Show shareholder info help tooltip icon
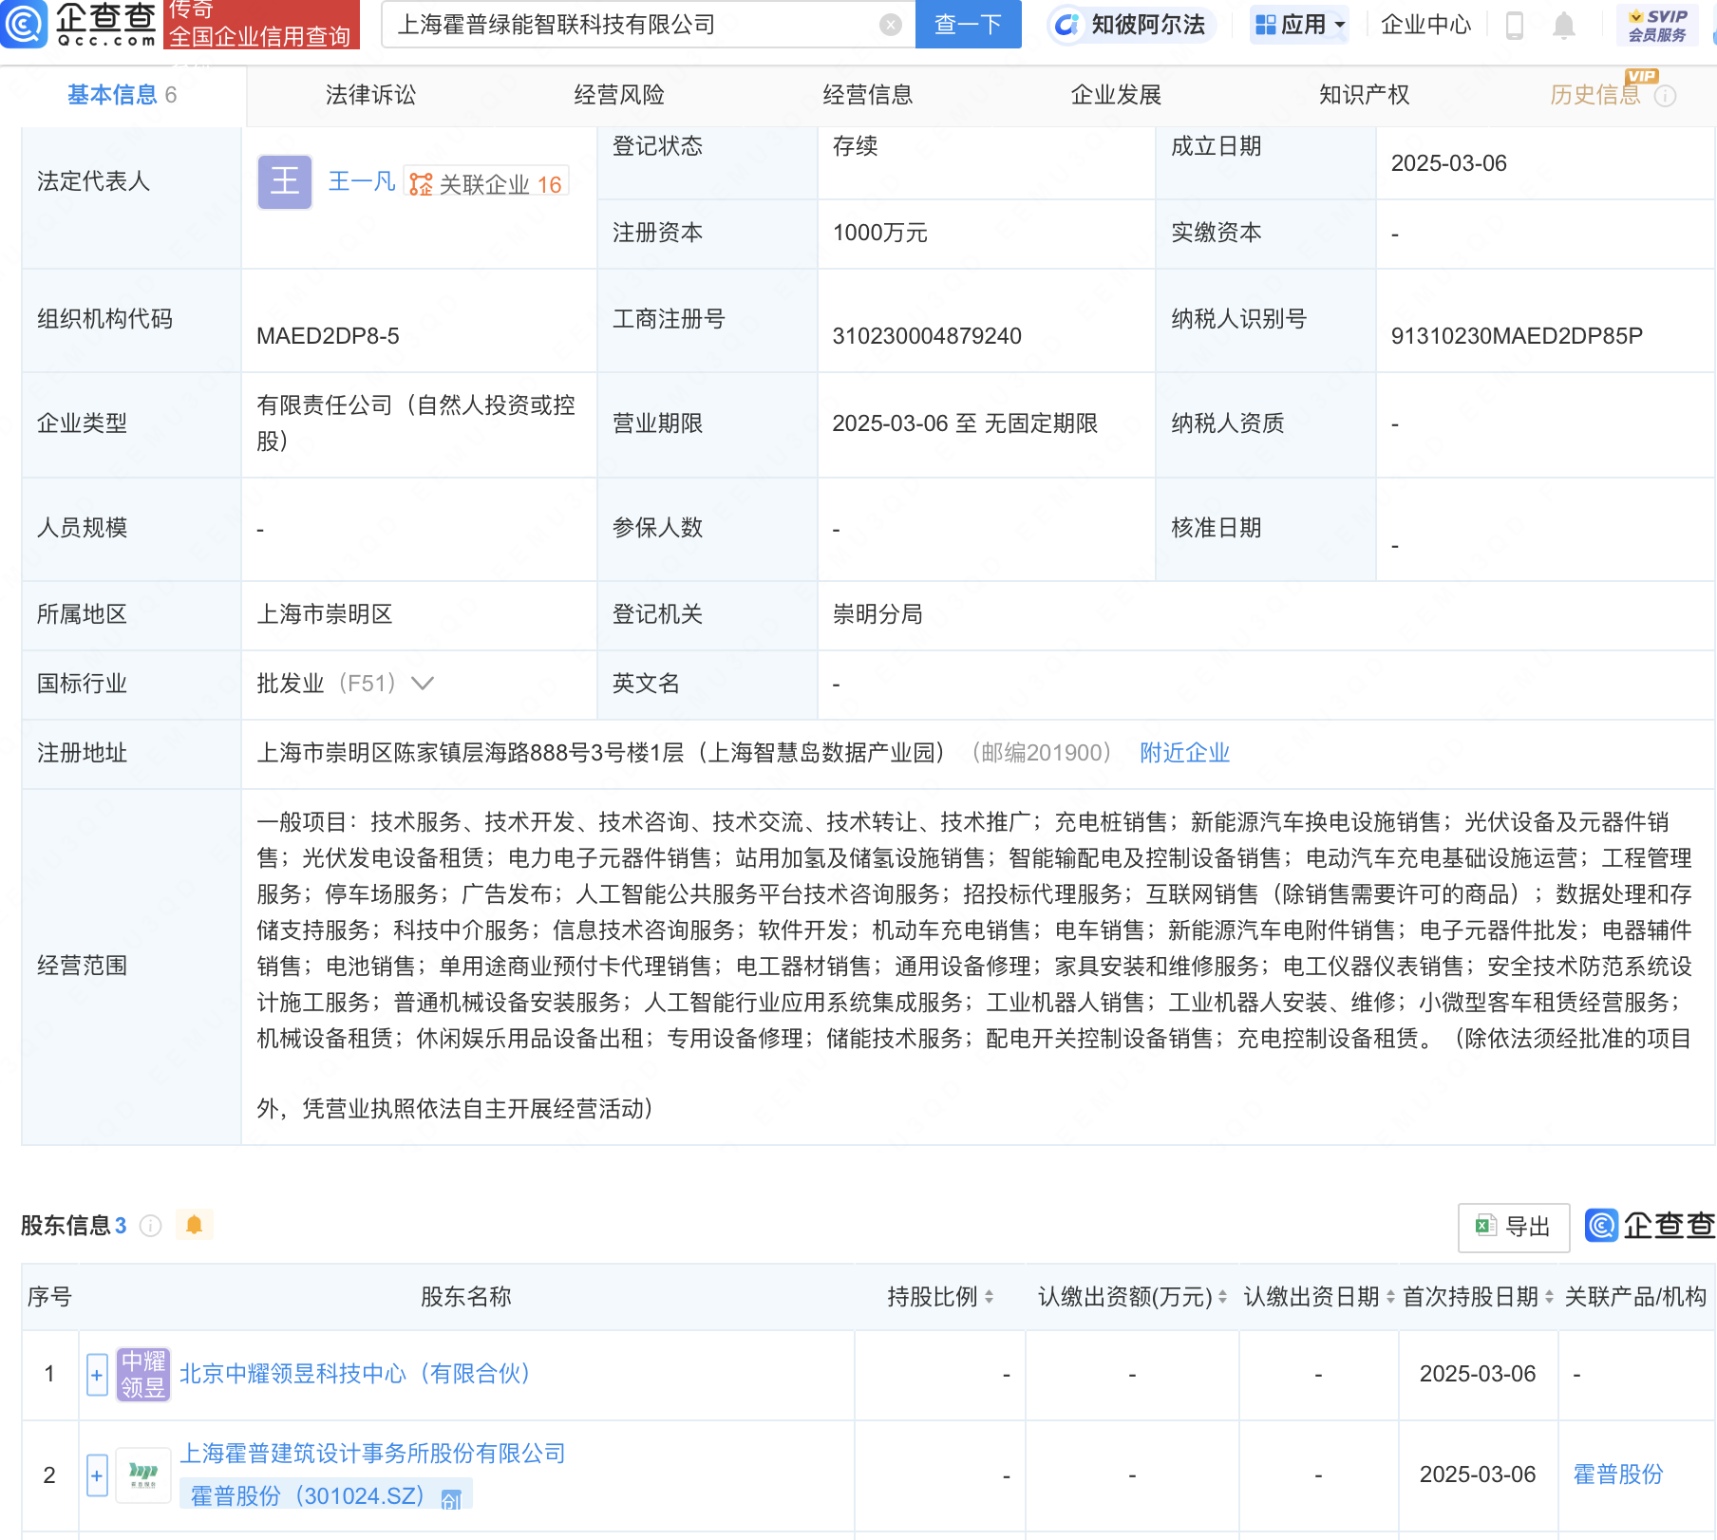This screenshot has height=1540, width=1717. coord(150,1226)
